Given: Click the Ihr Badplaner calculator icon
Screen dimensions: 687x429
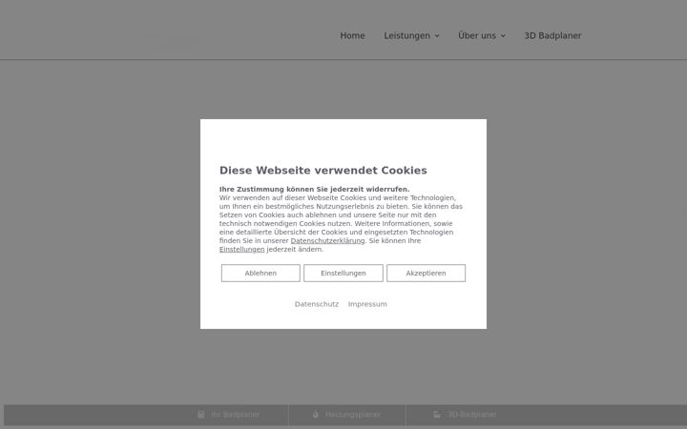Looking at the screenshot, I should [201, 415].
